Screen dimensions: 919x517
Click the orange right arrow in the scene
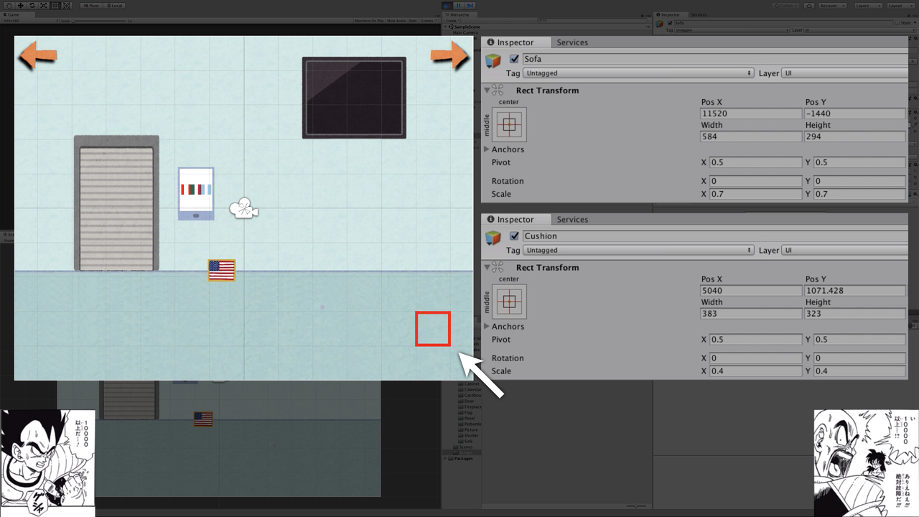click(x=450, y=56)
